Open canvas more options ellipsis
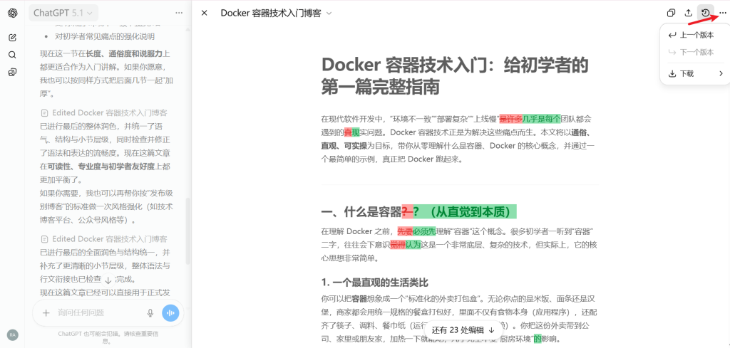The width and height of the screenshot is (730, 348). tap(723, 13)
